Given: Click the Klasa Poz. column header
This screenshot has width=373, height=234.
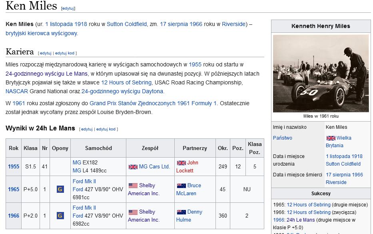Looking at the screenshot, I should (255, 148).
